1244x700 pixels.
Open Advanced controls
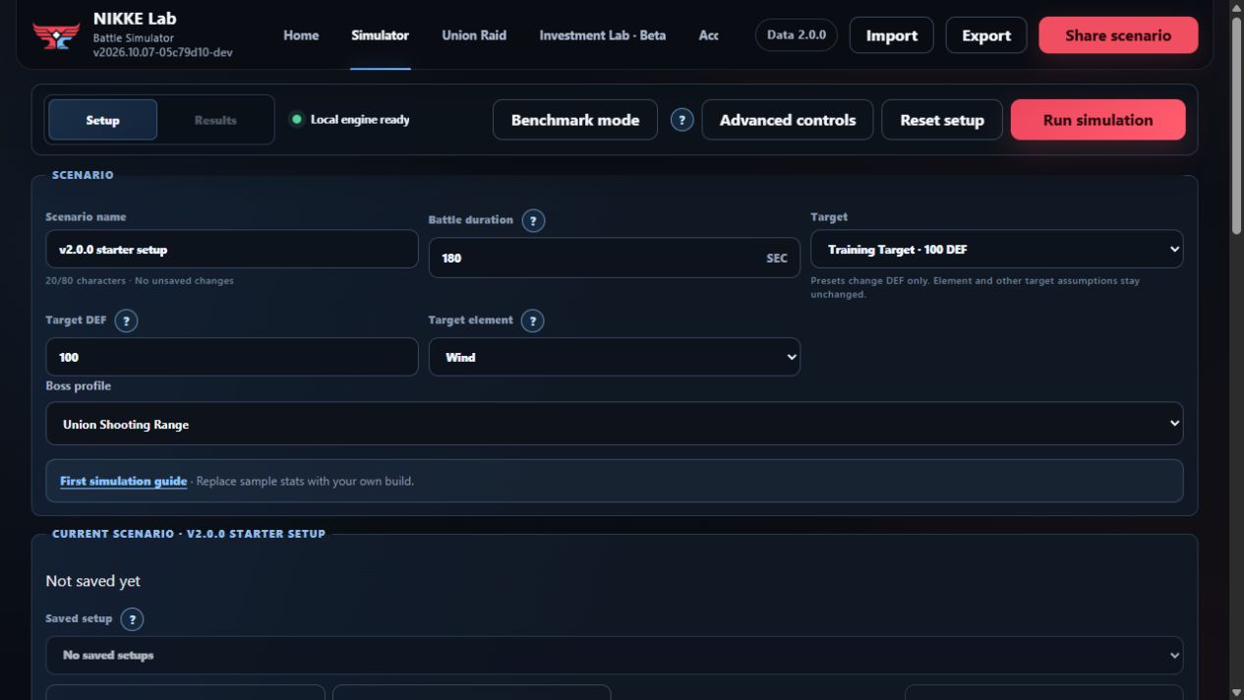(788, 120)
